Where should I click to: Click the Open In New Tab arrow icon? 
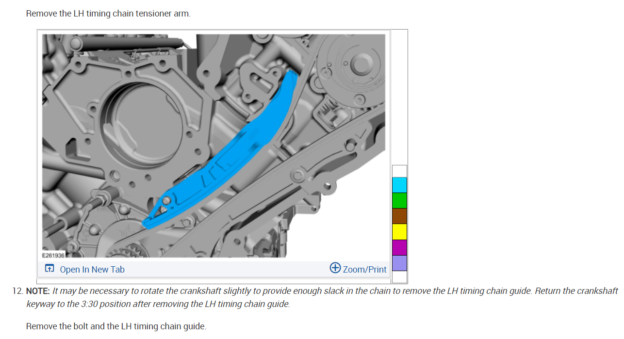point(49,269)
